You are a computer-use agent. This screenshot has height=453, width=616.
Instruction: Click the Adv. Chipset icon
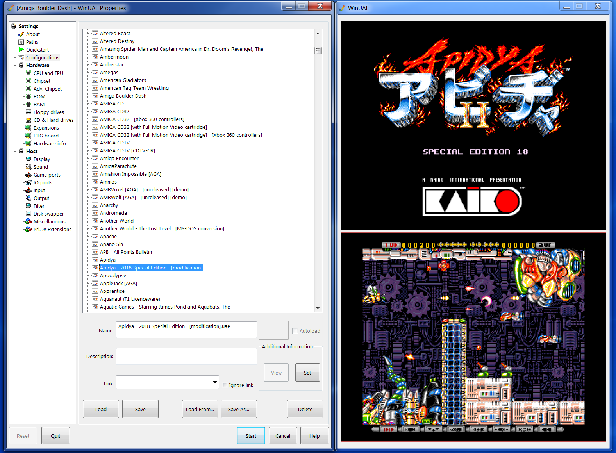click(29, 89)
